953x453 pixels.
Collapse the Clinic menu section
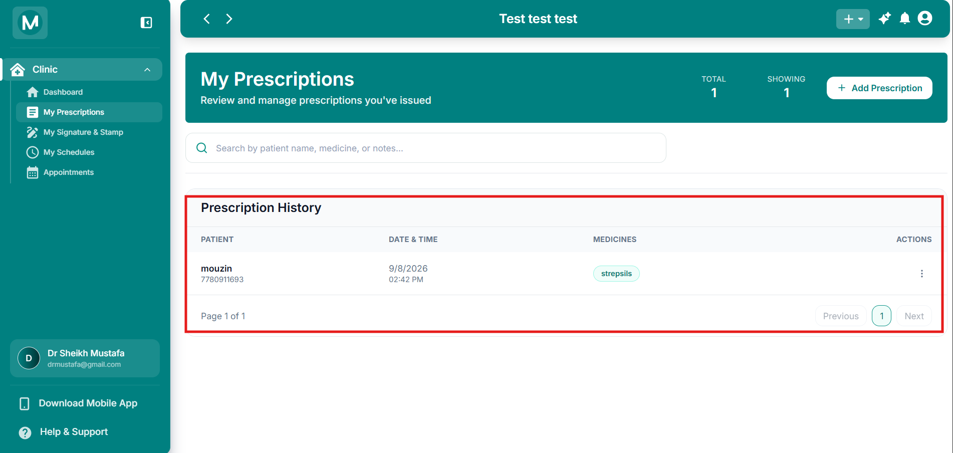(x=147, y=70)
